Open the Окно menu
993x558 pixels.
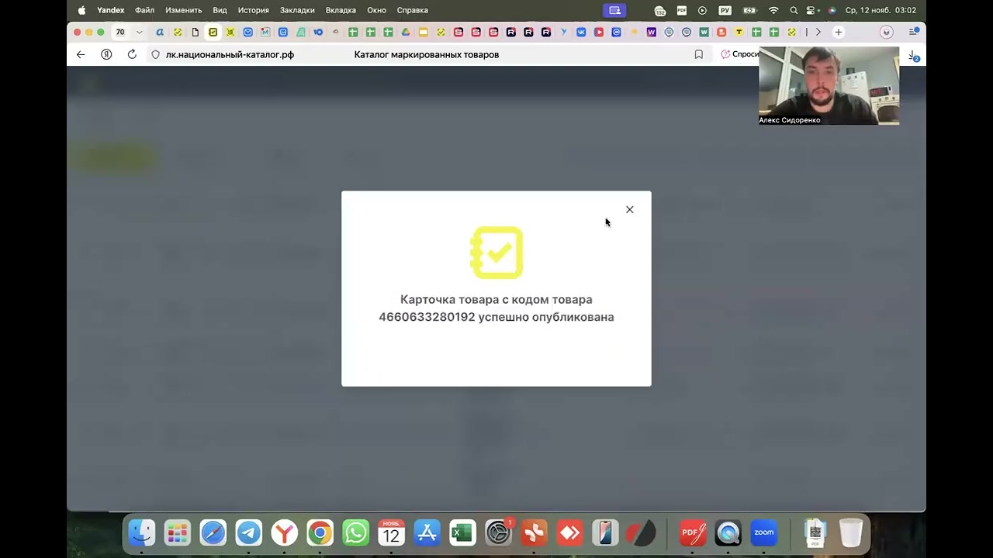[376, 10]
